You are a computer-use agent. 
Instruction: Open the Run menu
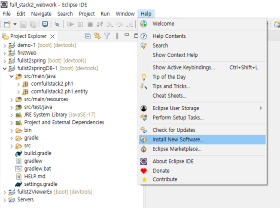tap(105, 14)
